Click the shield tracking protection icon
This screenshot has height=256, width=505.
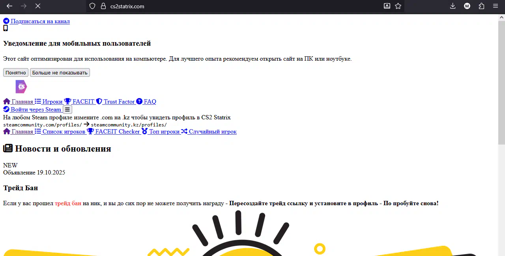92,6
